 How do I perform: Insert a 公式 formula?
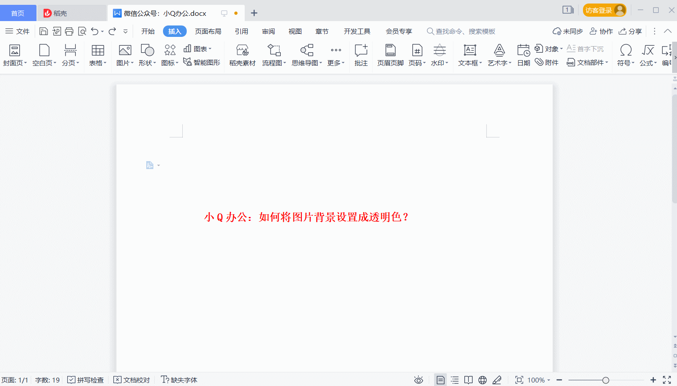pos(647,55)
